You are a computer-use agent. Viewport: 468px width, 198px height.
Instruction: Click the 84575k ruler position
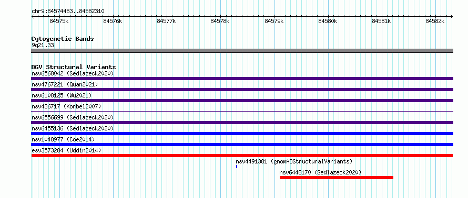(59, 21)
